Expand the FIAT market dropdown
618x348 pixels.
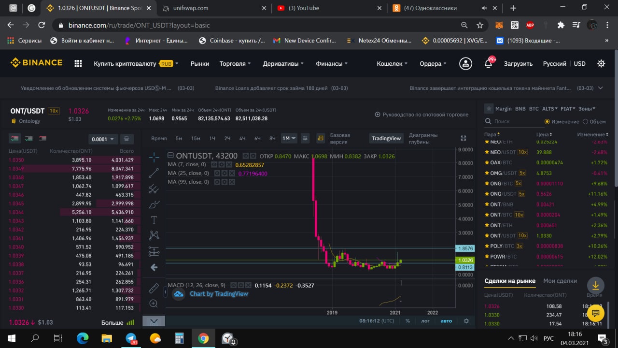click(568, 109)
